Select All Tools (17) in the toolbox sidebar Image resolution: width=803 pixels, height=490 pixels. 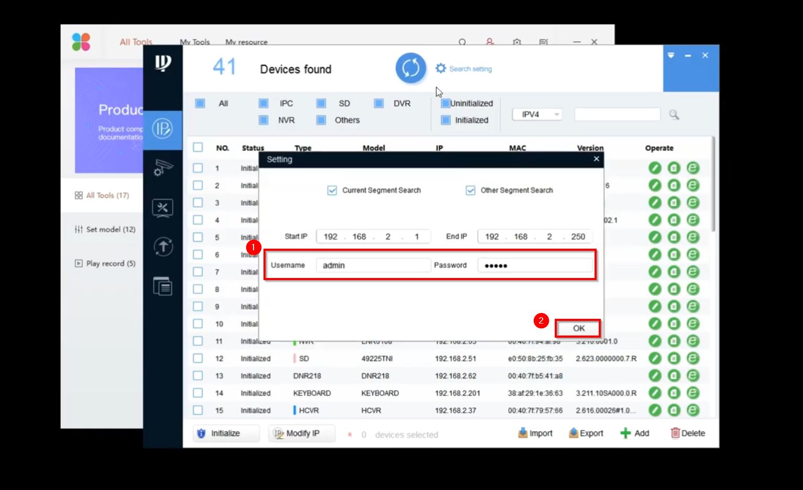102,195
